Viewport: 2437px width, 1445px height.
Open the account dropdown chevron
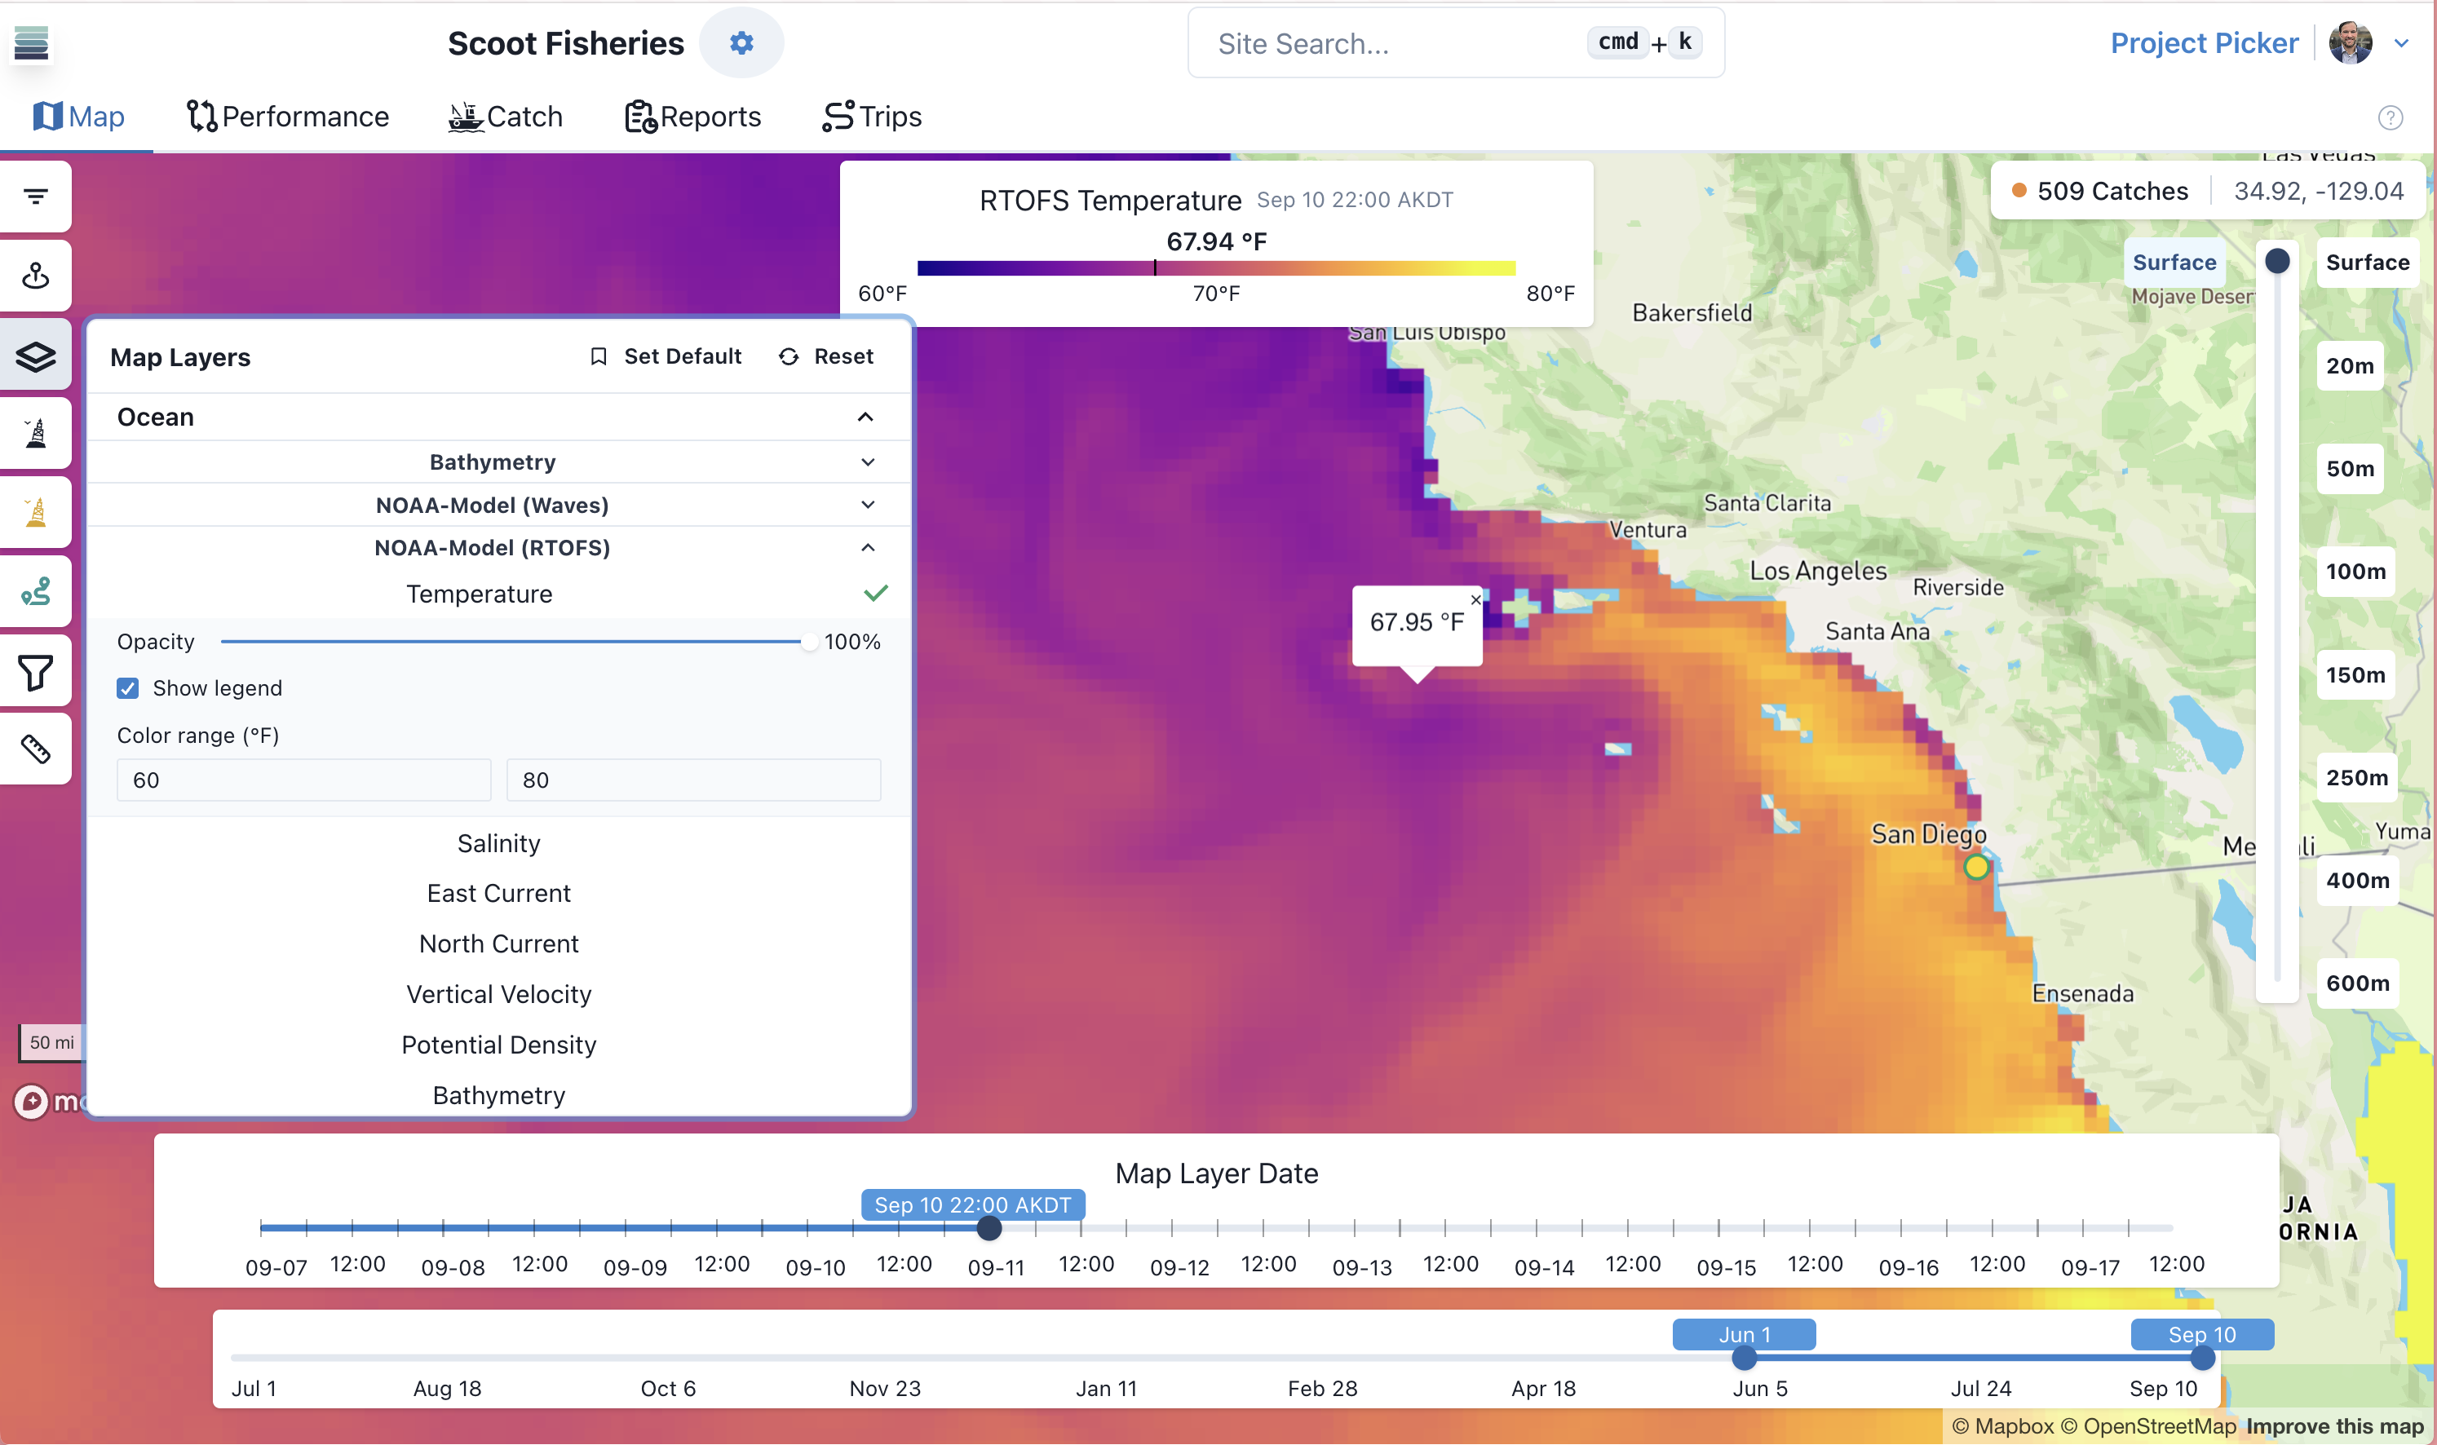(2401, 43)
